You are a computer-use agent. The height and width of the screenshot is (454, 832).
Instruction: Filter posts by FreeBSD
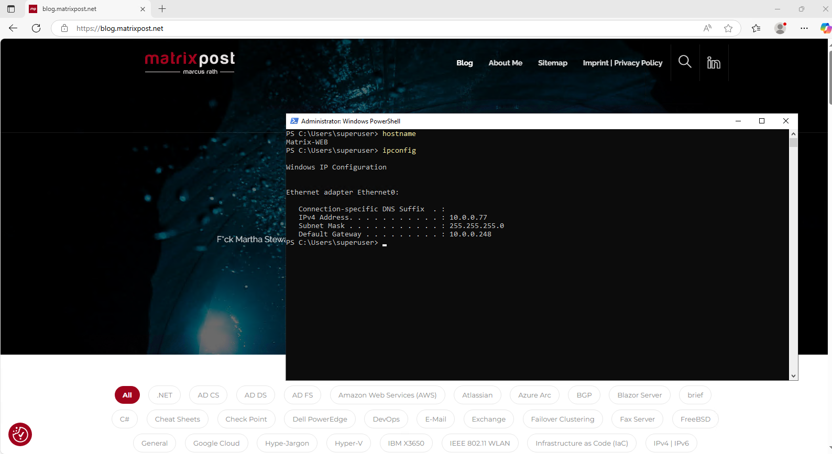point(695,419)
